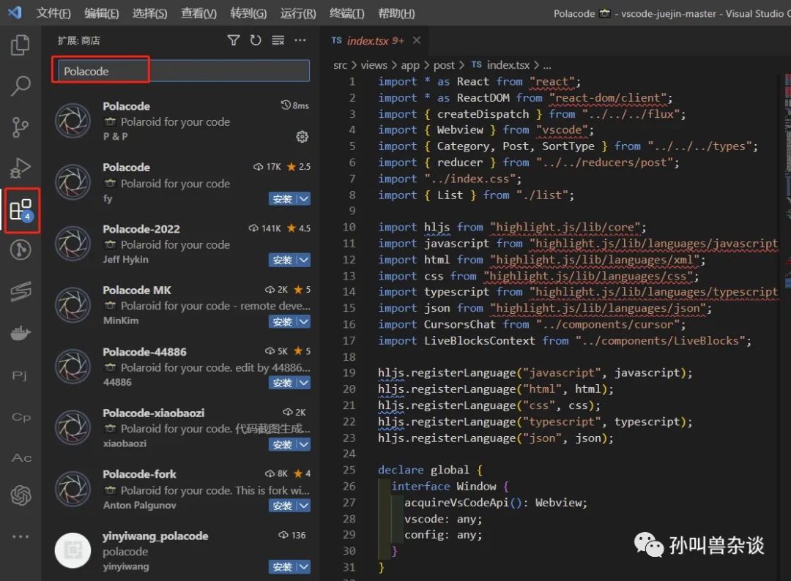Open the Run and Debug icon

point(20,168)
